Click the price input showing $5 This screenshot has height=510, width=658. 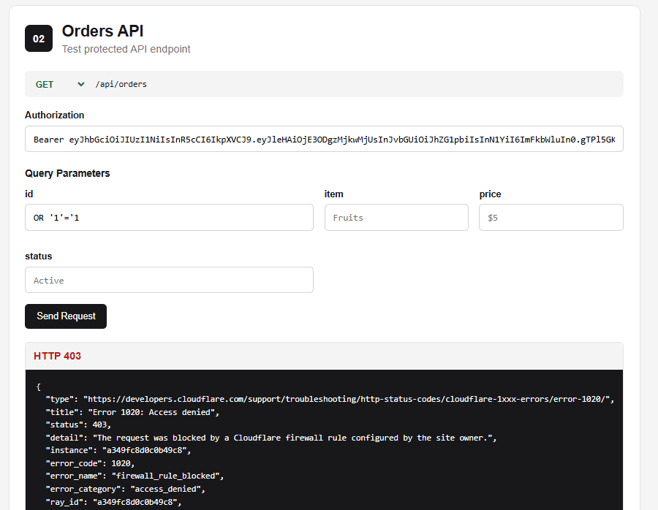[551, 217]
